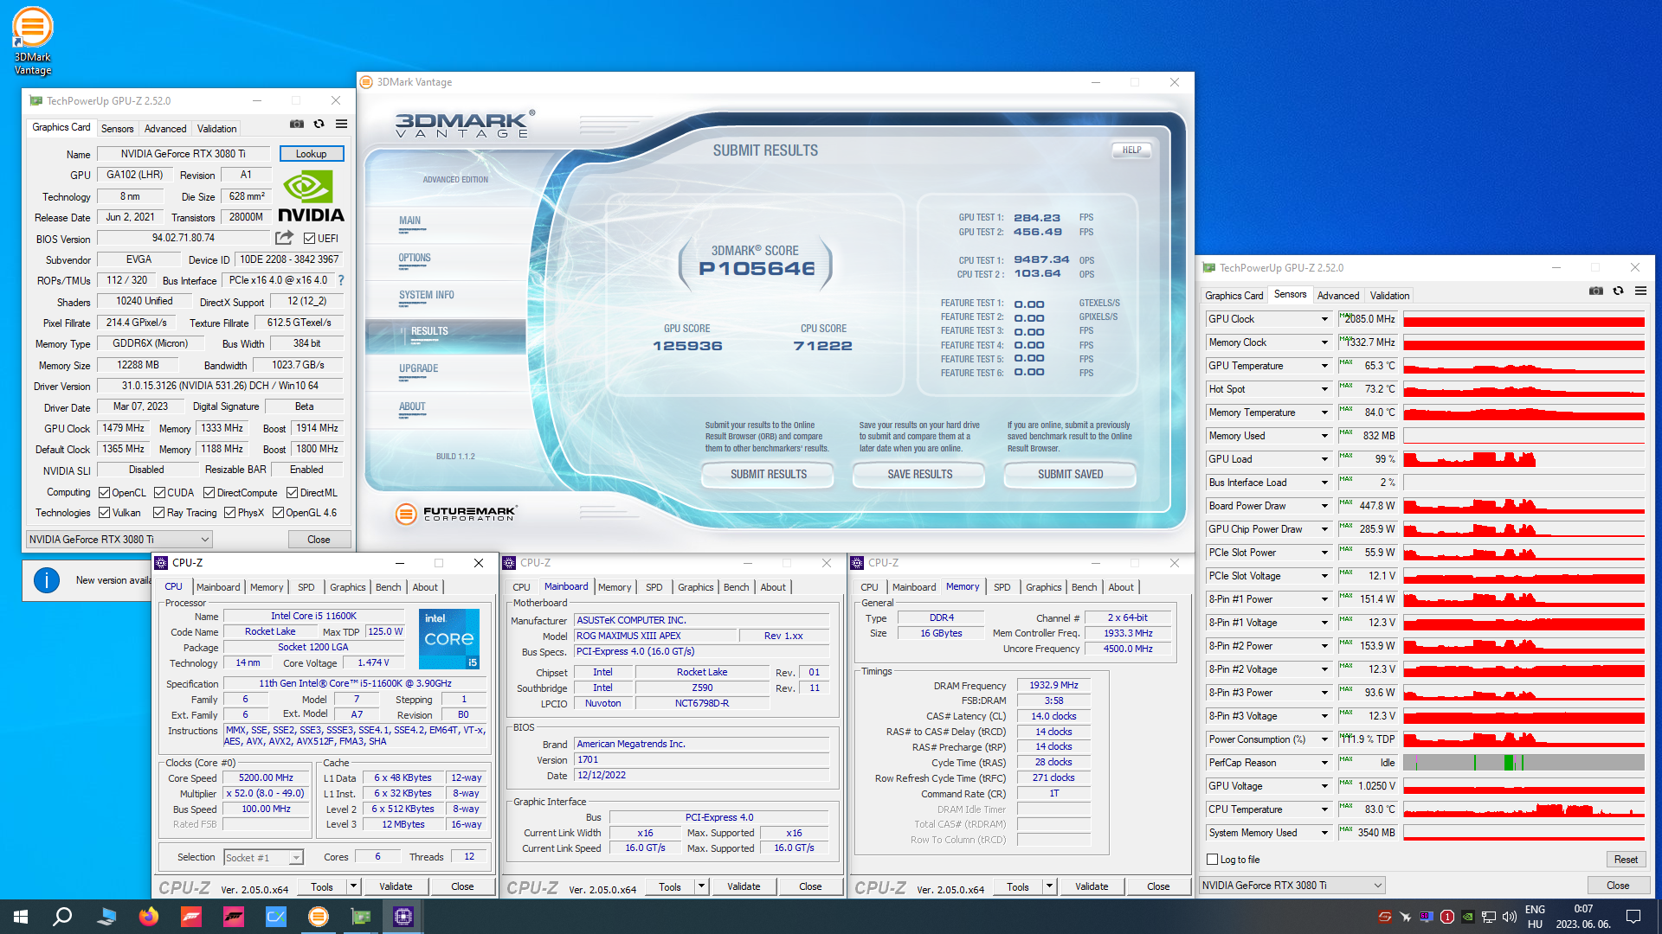Click the GPU Temperature sensor graph
This screenshot has width=1662, height=934.
click(1523, 366)
